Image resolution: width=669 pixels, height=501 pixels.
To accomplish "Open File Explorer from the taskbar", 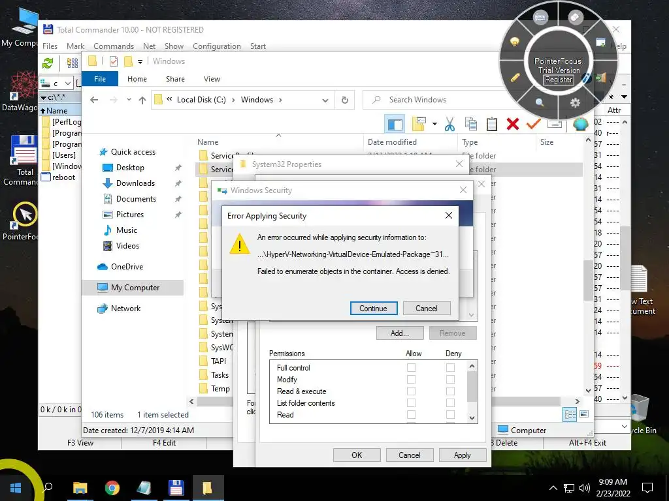I will click(80, 488).
